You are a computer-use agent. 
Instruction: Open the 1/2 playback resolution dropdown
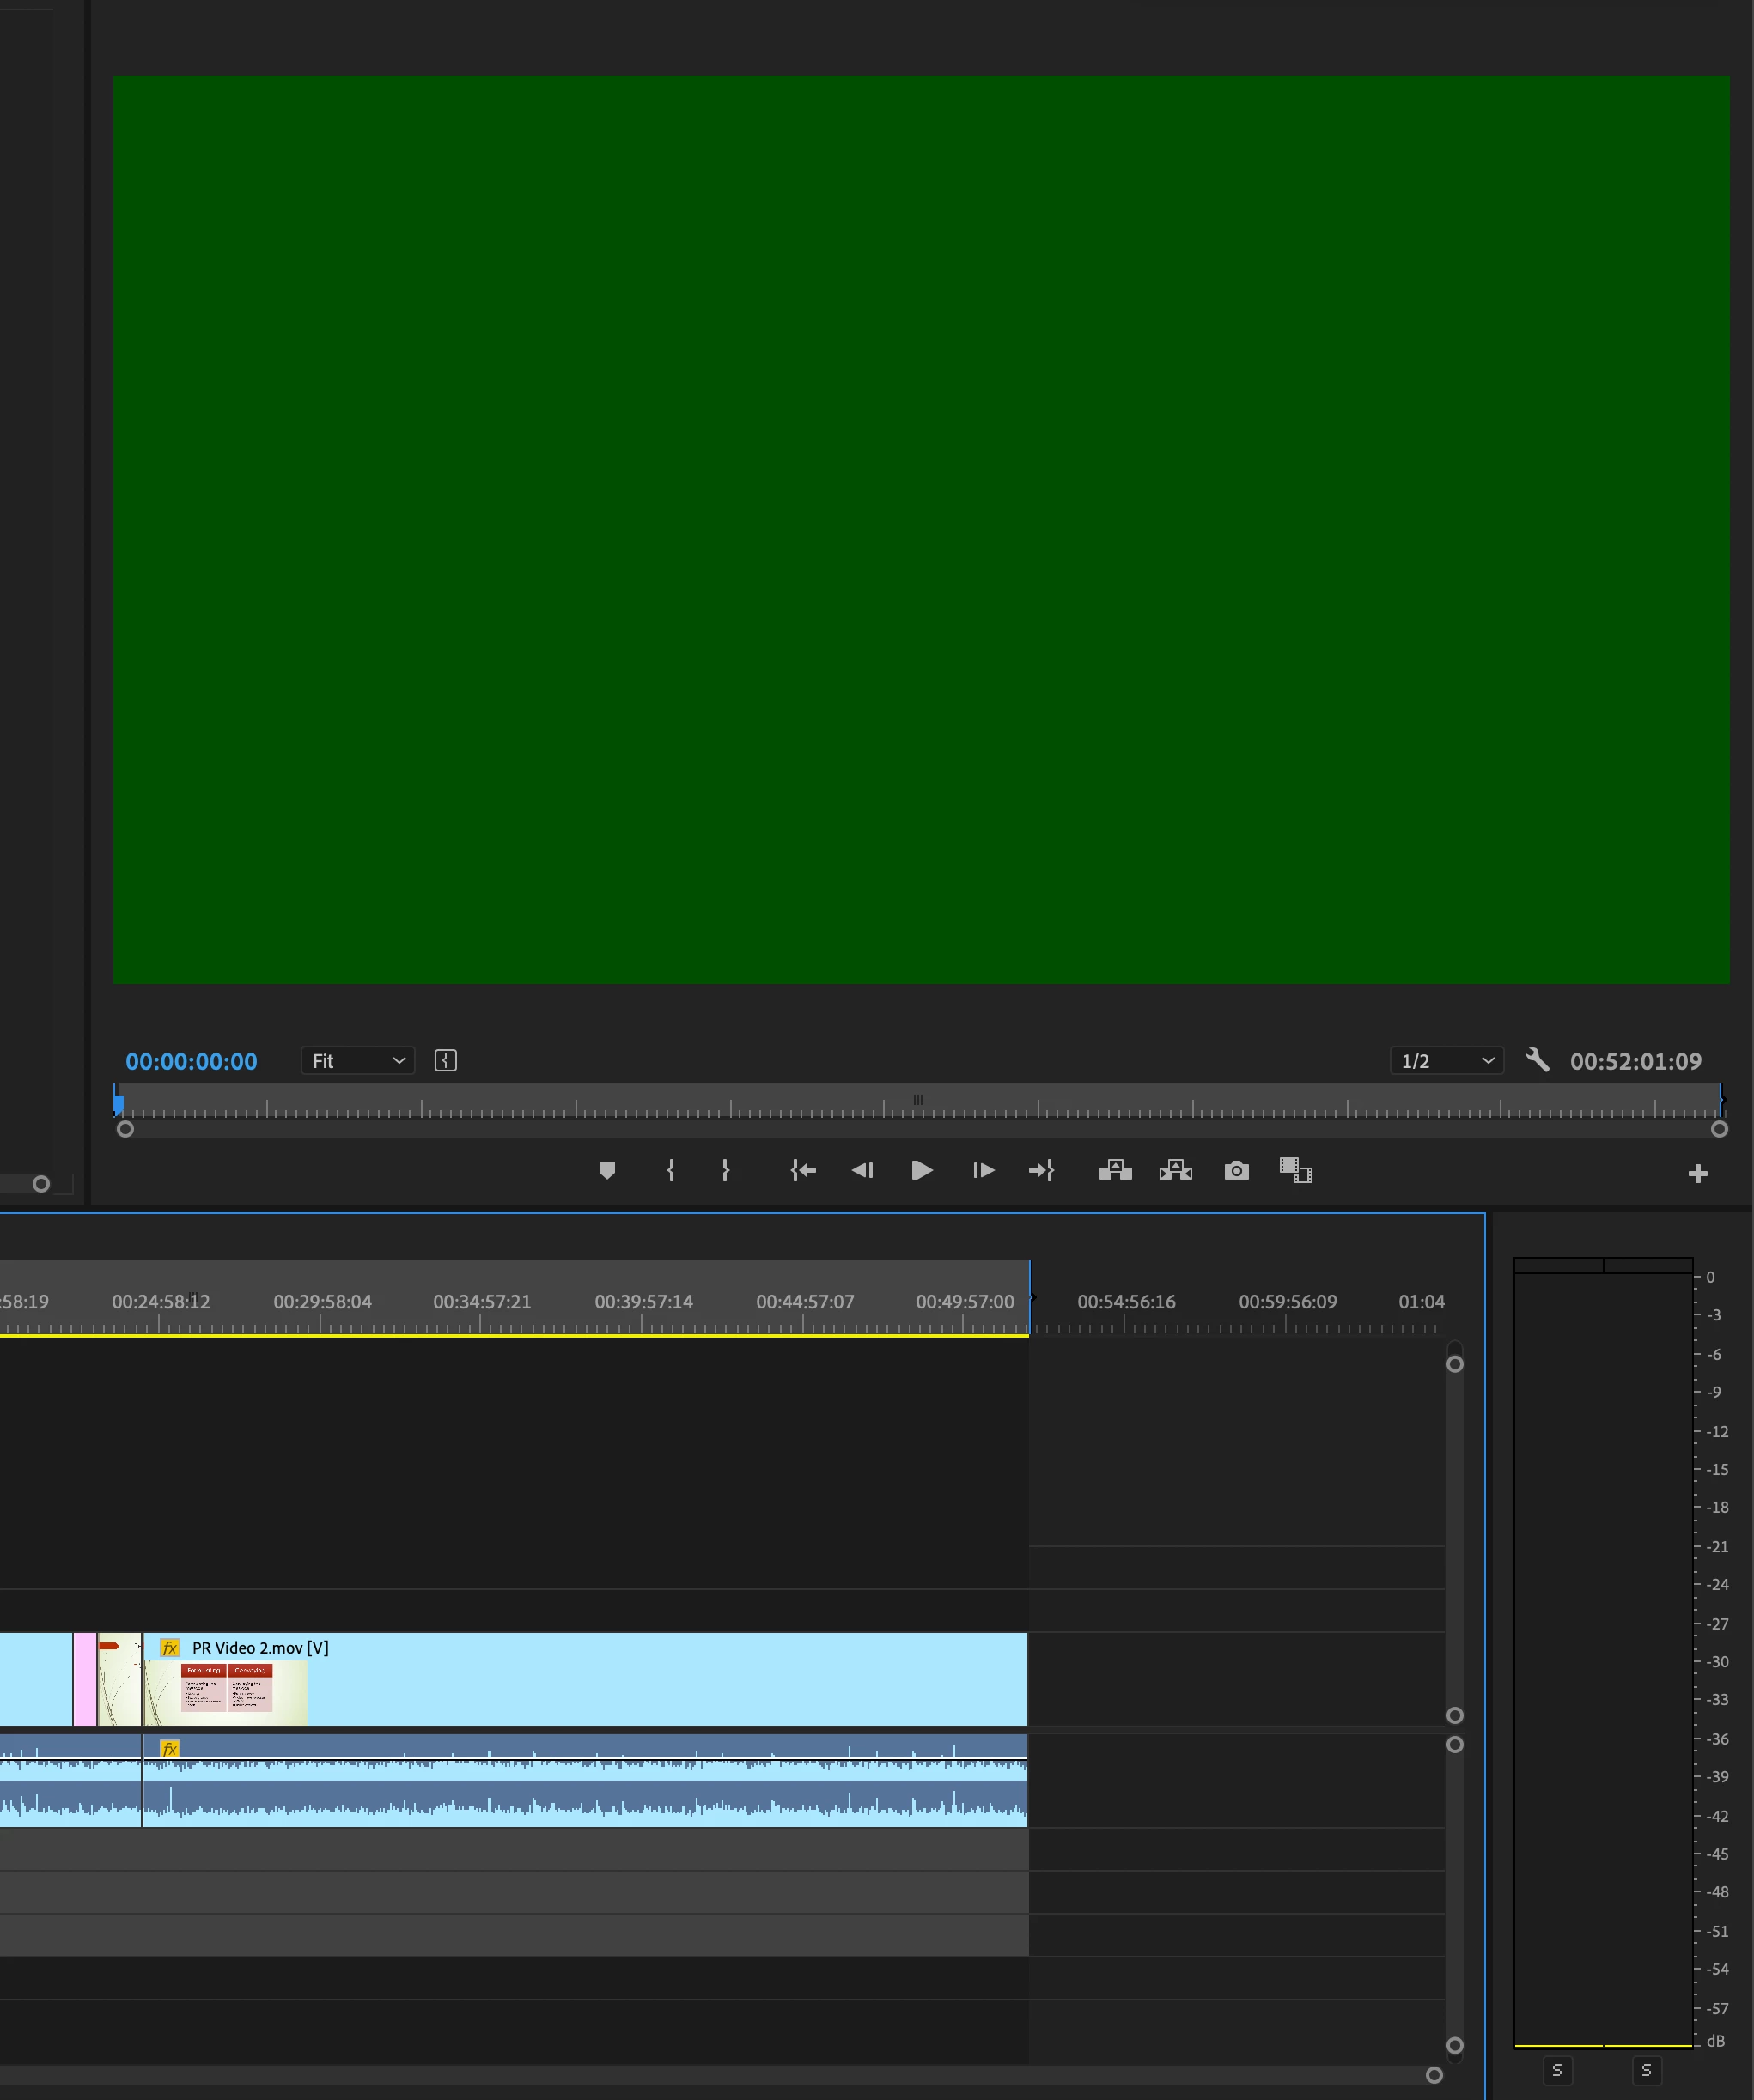pyautogui.click(x=1446, y=1061)
